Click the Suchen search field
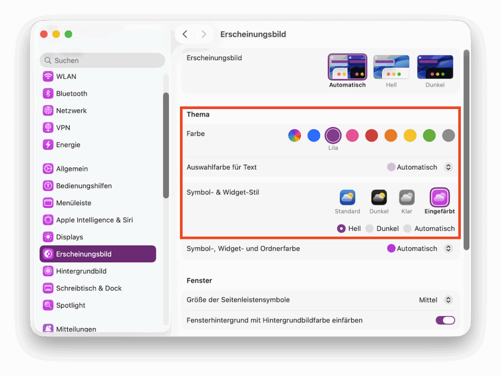501x376 pixels. [102, 61]
